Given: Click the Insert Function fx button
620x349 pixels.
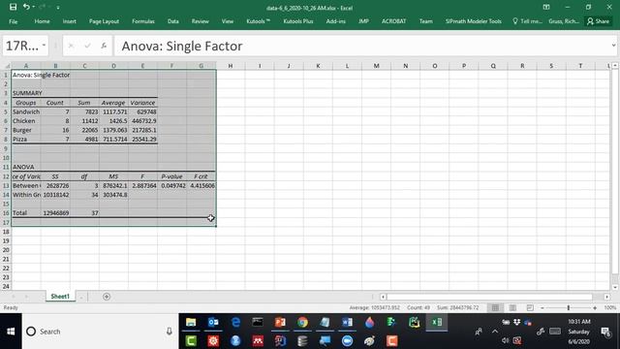Looking at the screenshot, I should pyautogui.click(x=104, y=46).
